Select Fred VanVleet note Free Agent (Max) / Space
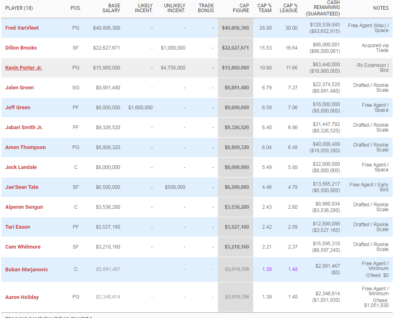This screenshot has width=393, height=318. pyautogui.click(x=368, y=28)
